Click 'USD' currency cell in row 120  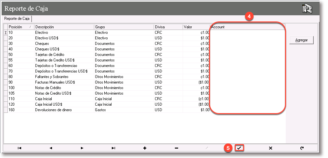coord(168,104)
